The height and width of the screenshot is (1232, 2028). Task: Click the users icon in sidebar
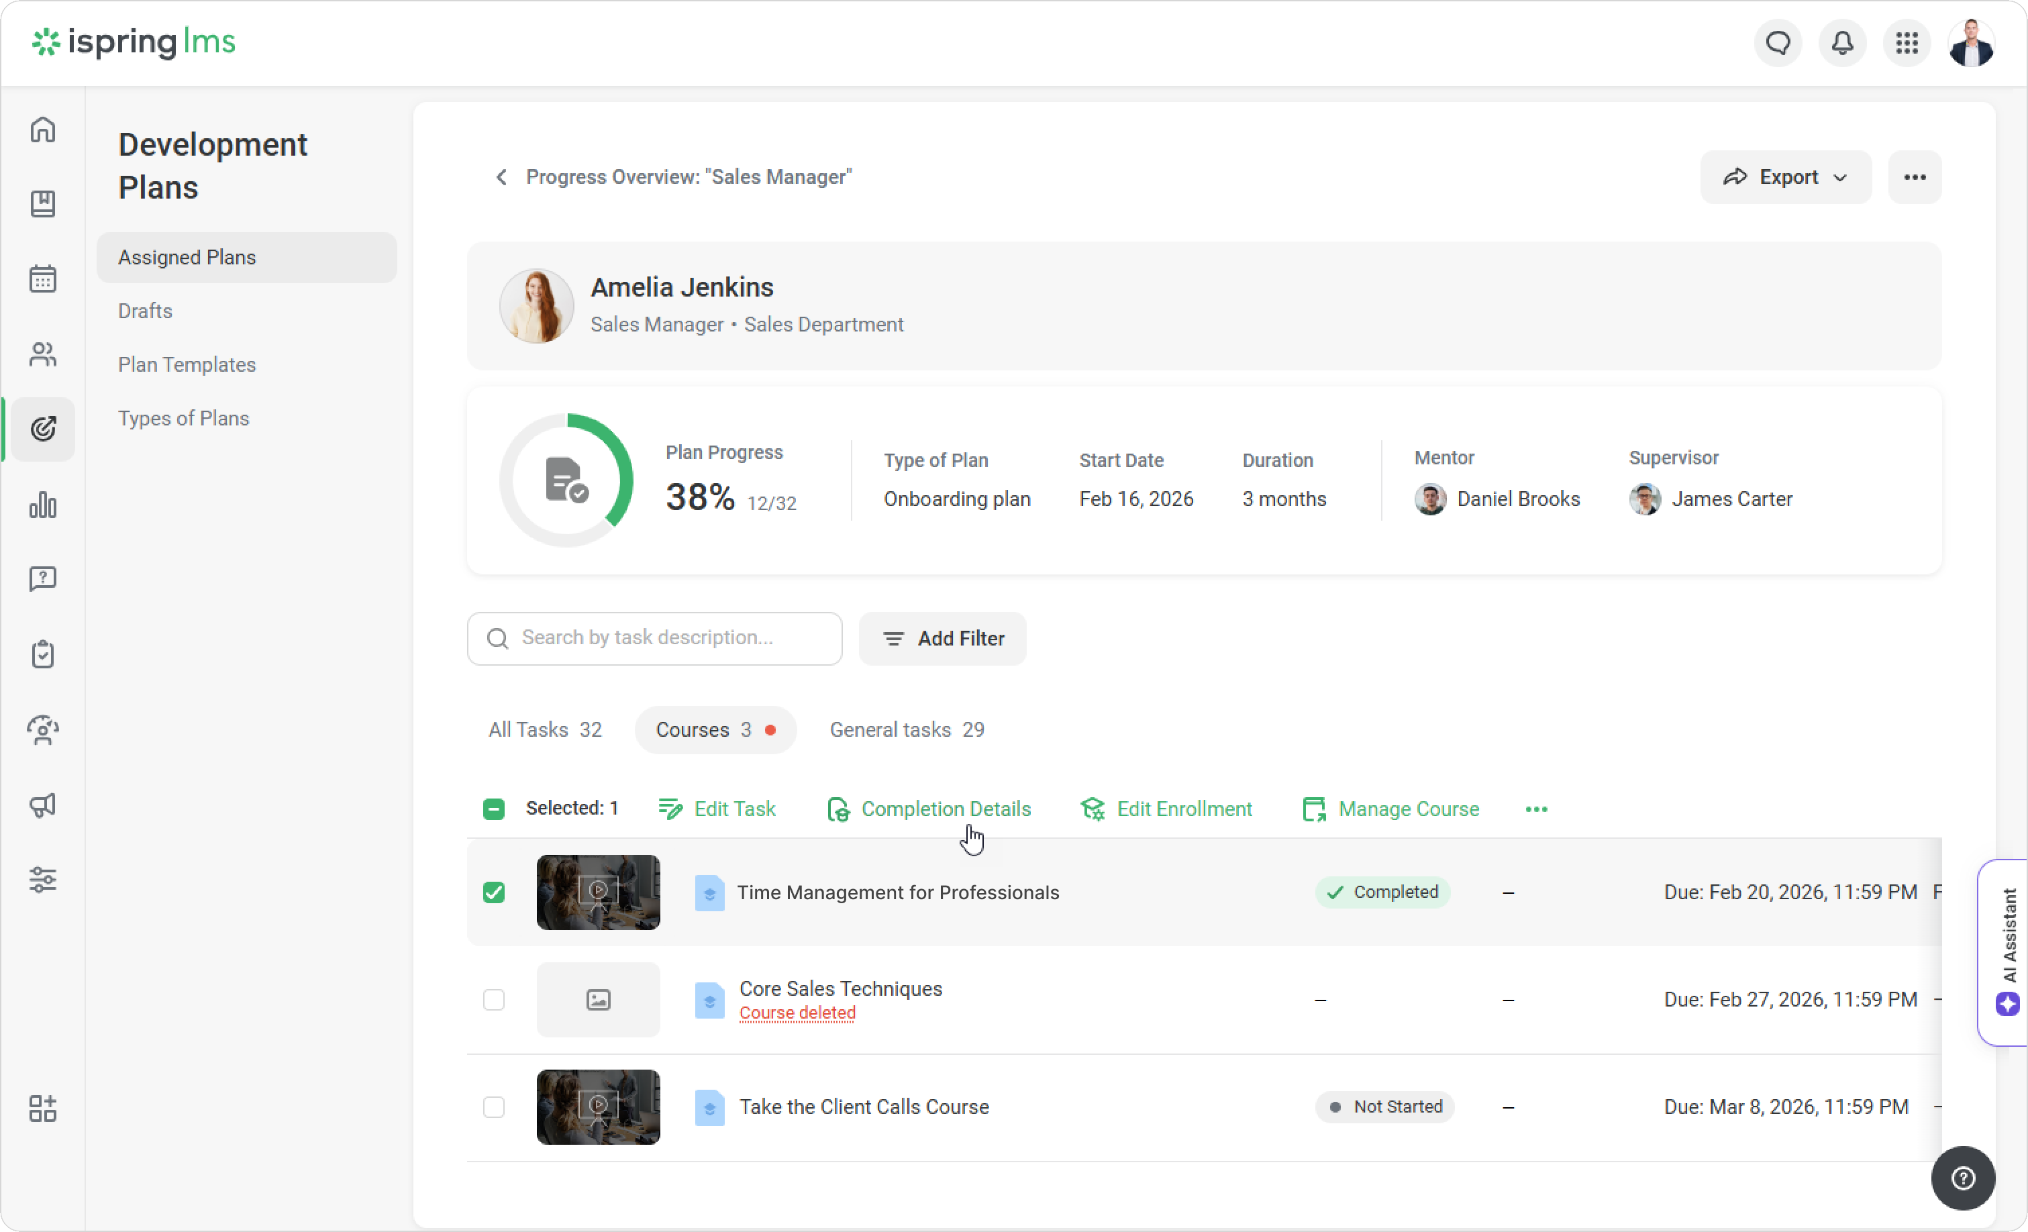click(x=43, y=354)
